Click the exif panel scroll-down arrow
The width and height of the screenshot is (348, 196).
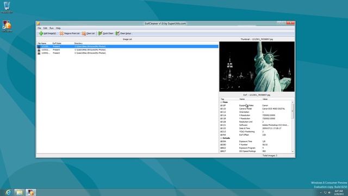click(293, 151)
